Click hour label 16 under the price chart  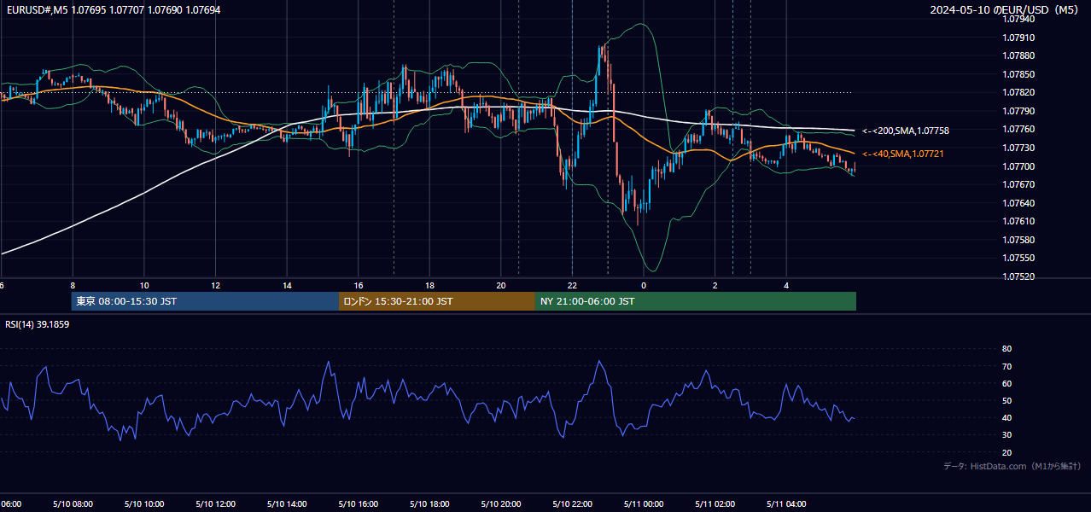(x=359, y=285)
